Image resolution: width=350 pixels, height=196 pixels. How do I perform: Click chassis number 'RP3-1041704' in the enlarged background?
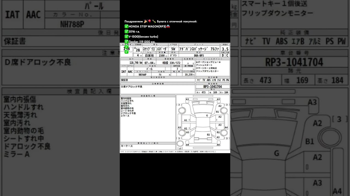click(294, 62)
